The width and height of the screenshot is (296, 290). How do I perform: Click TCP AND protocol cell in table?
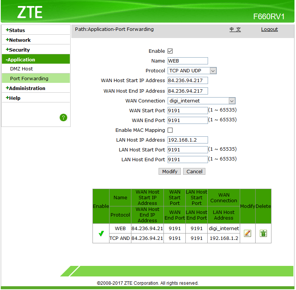tap(120, 239)
